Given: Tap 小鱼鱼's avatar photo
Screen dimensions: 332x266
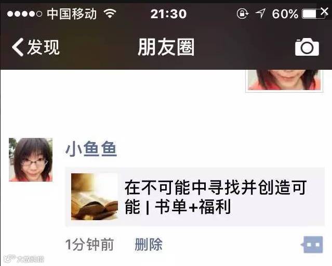Looking at the screenshot, I should (x=31, y=160).
